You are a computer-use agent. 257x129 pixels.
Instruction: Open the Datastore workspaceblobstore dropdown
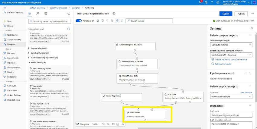pos(231,96)
